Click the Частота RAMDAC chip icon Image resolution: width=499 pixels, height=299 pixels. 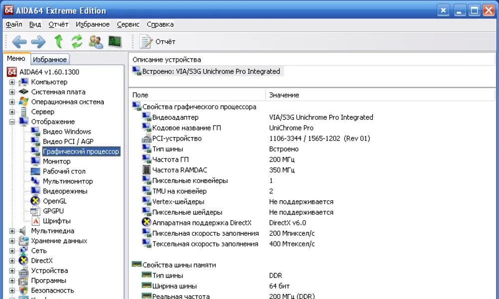[146, 170]
